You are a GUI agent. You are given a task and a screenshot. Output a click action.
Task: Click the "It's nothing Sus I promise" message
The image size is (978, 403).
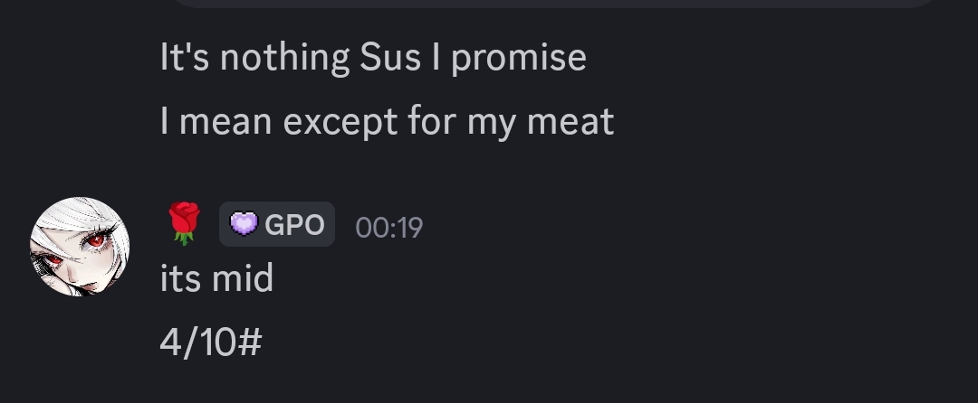[x=373, y=58]
